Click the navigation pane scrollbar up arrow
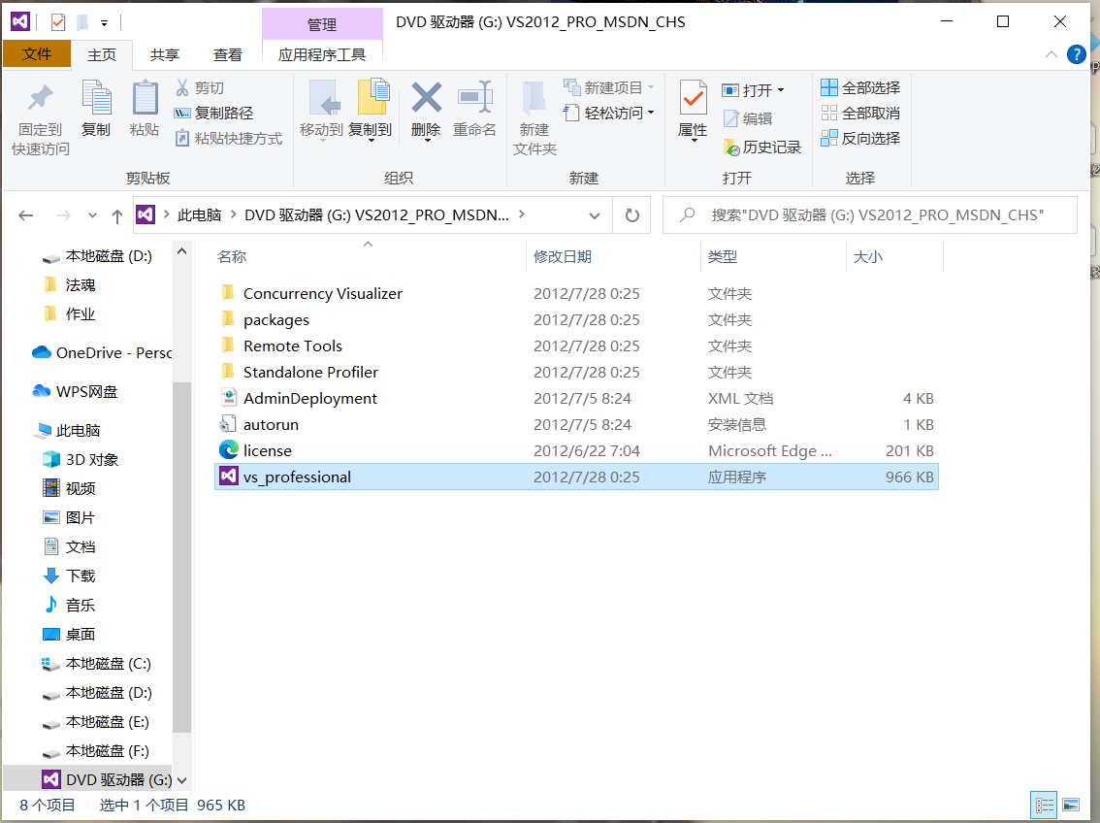Viewport: 1100px width, 823px height. pos(181,251)
